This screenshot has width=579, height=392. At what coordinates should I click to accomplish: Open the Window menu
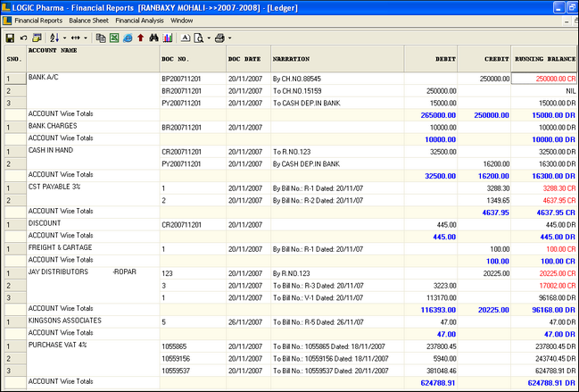(x=181, y=21)
